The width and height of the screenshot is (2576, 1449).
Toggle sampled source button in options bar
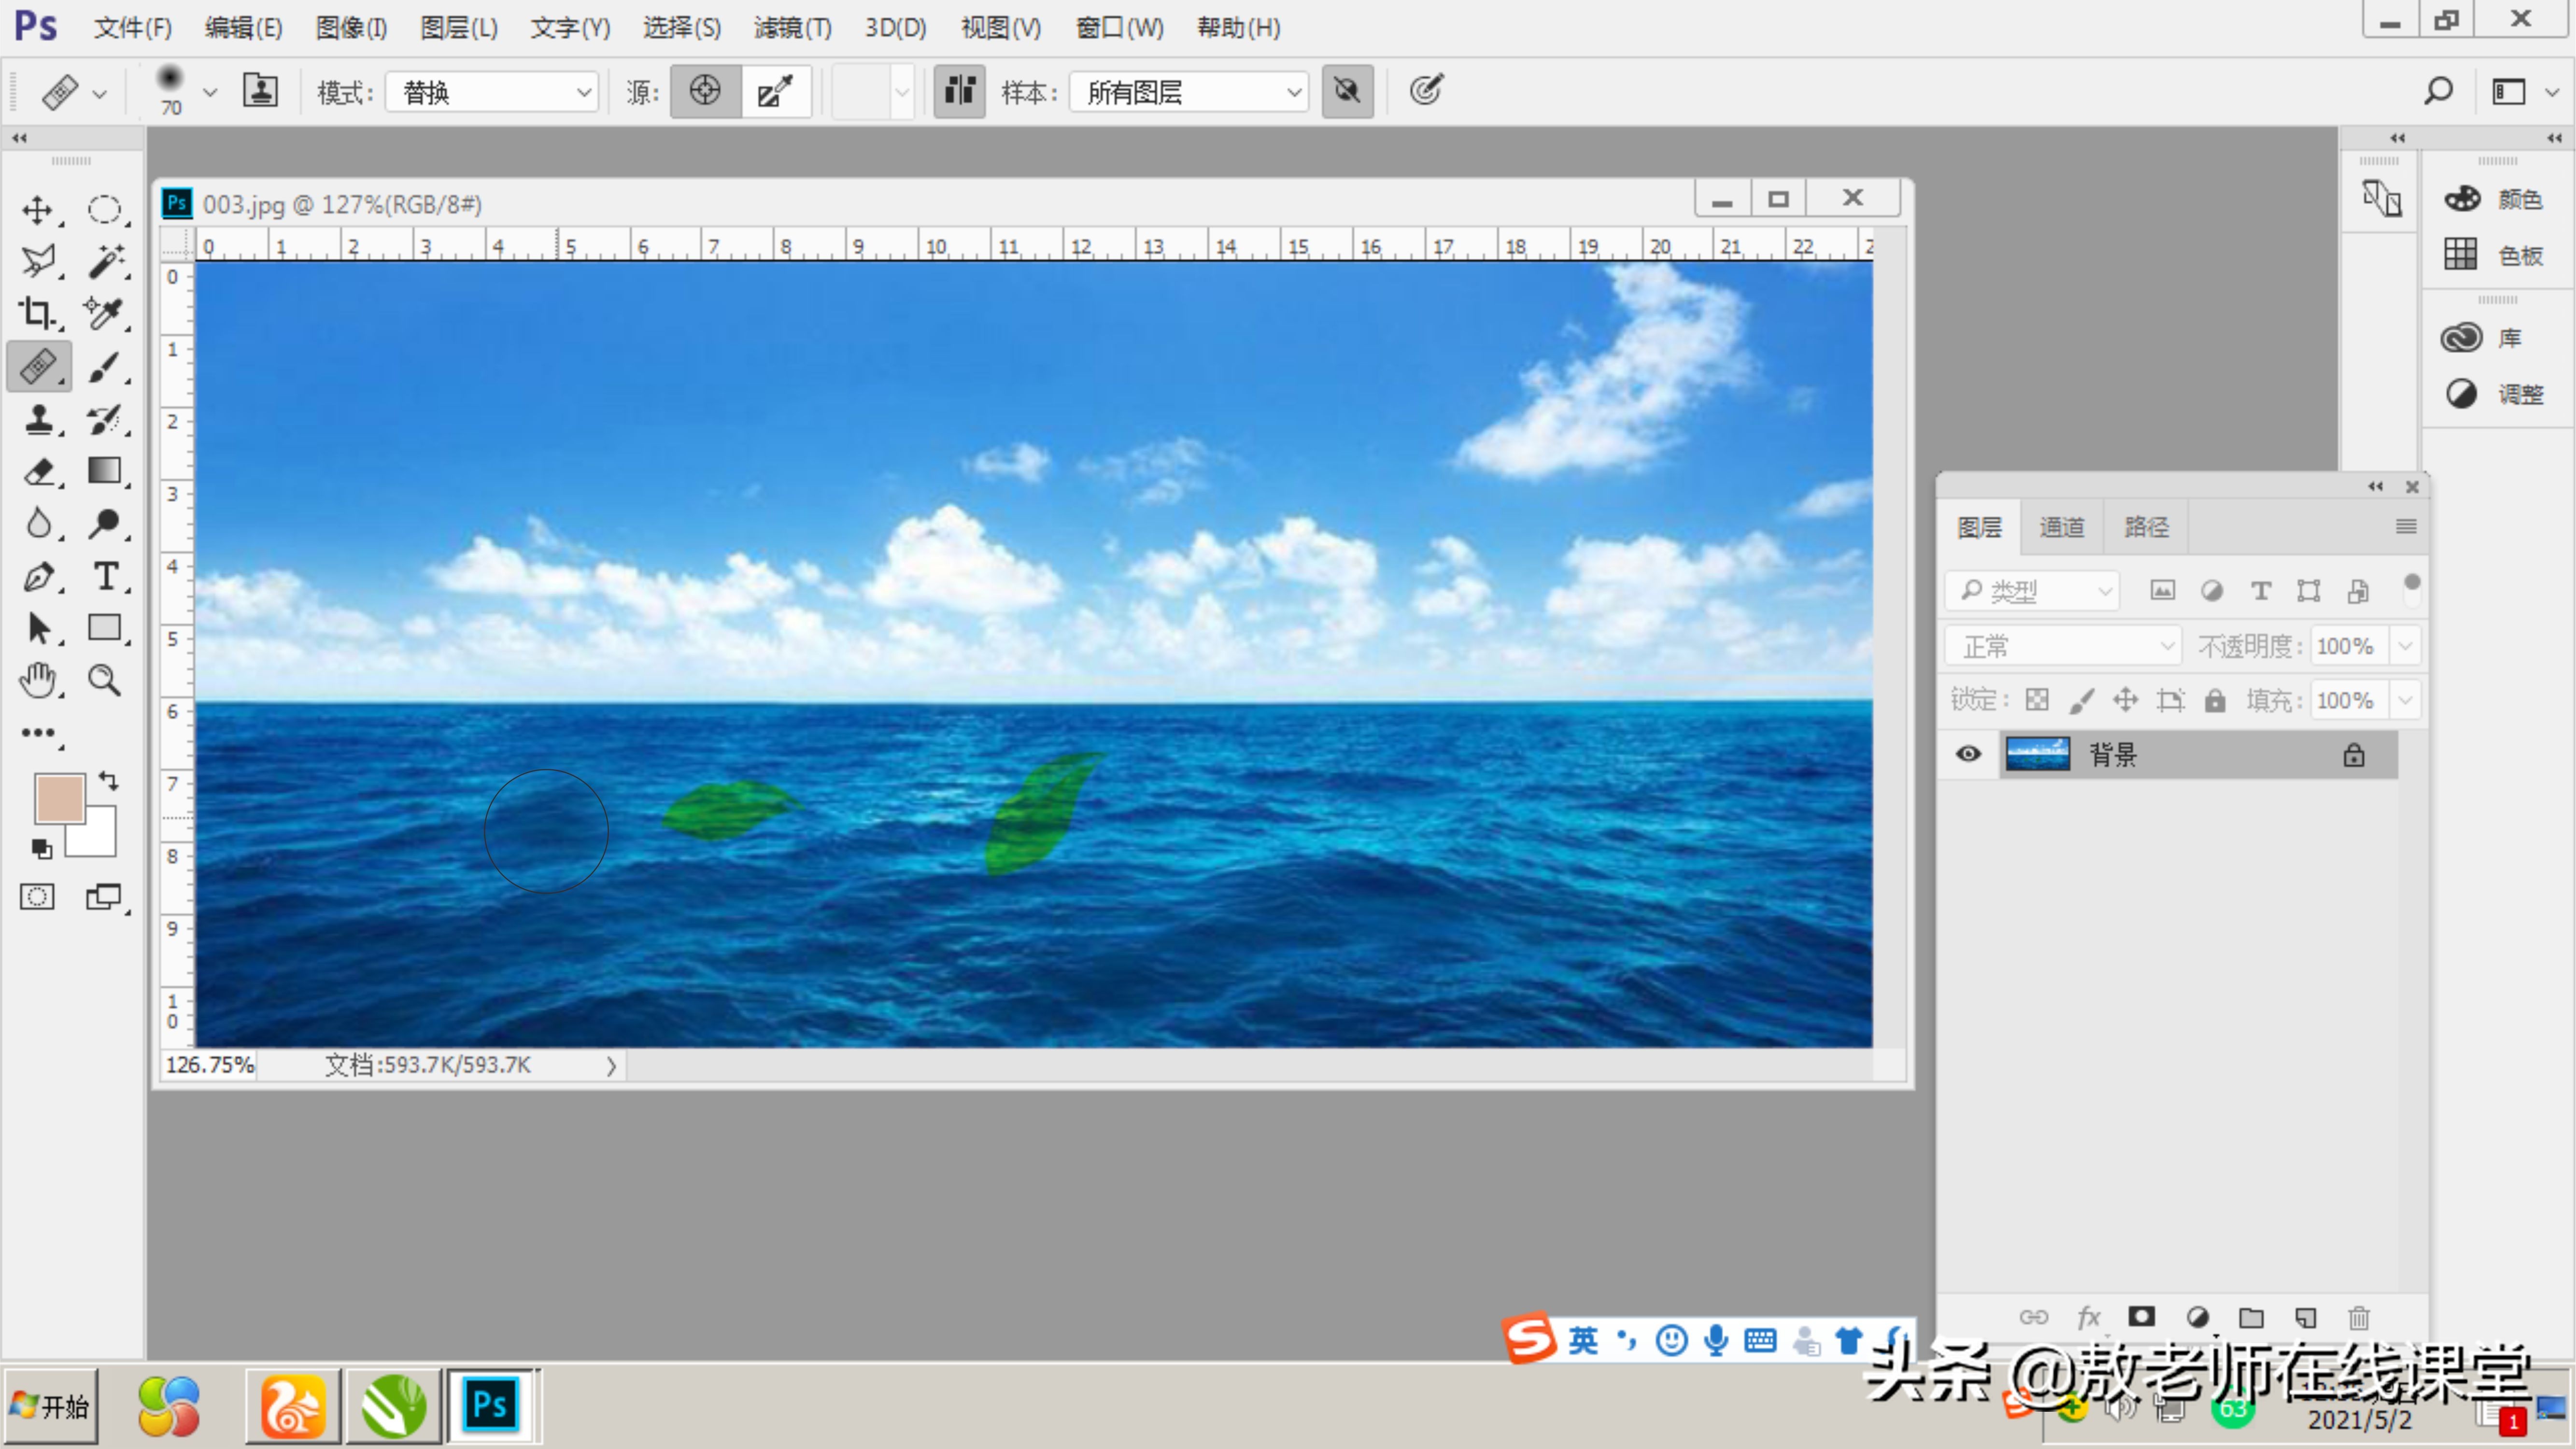706,91
